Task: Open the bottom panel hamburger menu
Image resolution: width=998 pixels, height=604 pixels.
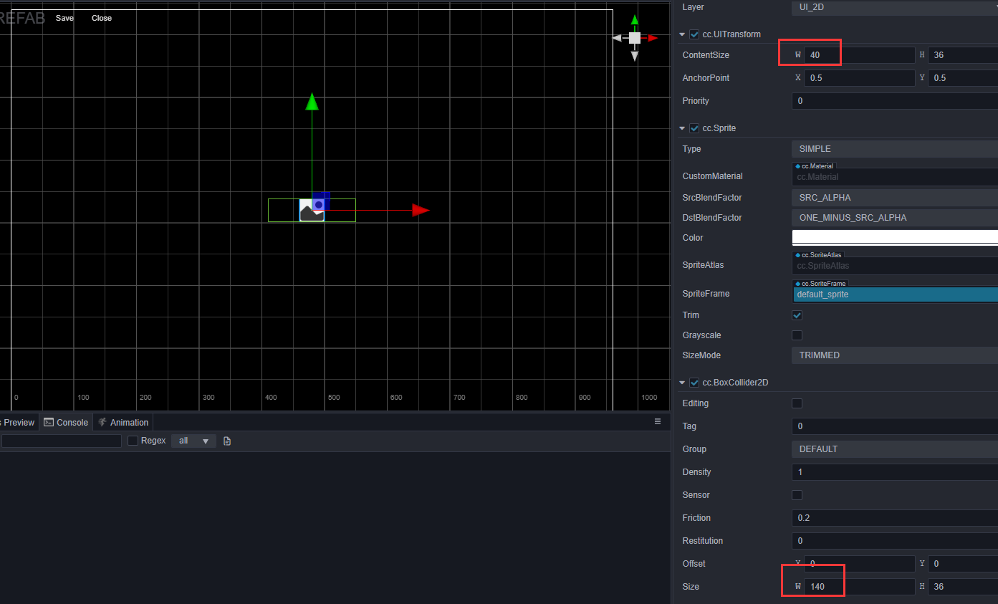Action: [658, 422]
